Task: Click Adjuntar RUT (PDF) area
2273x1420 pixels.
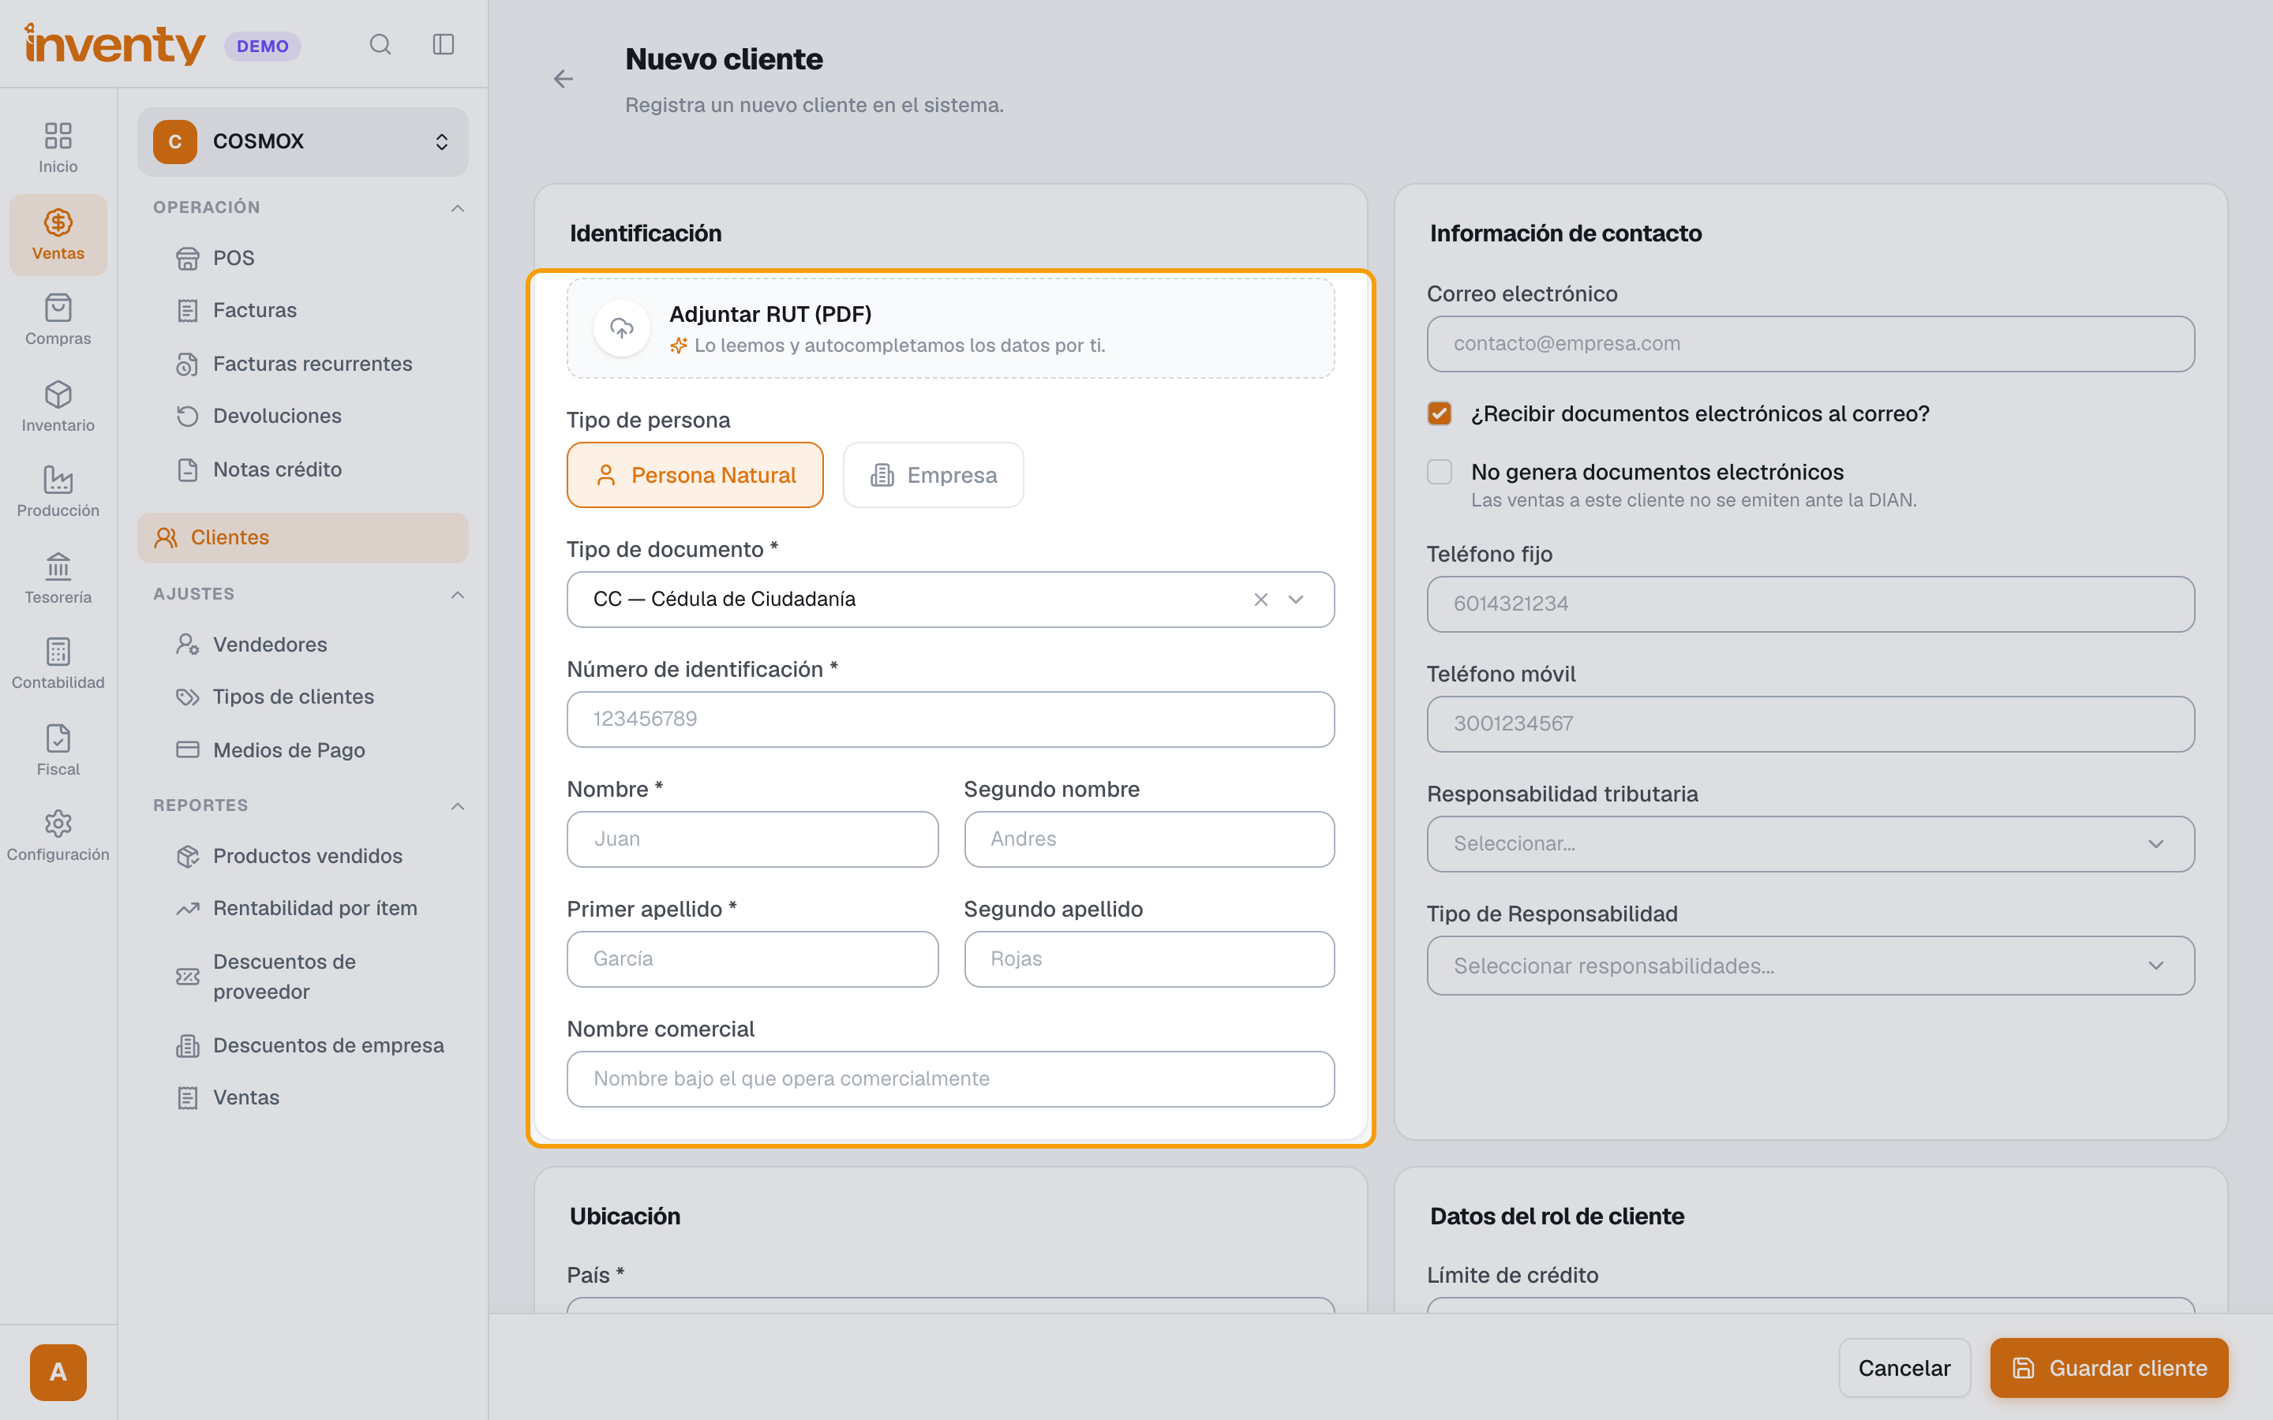Action: tap(950, 329)
